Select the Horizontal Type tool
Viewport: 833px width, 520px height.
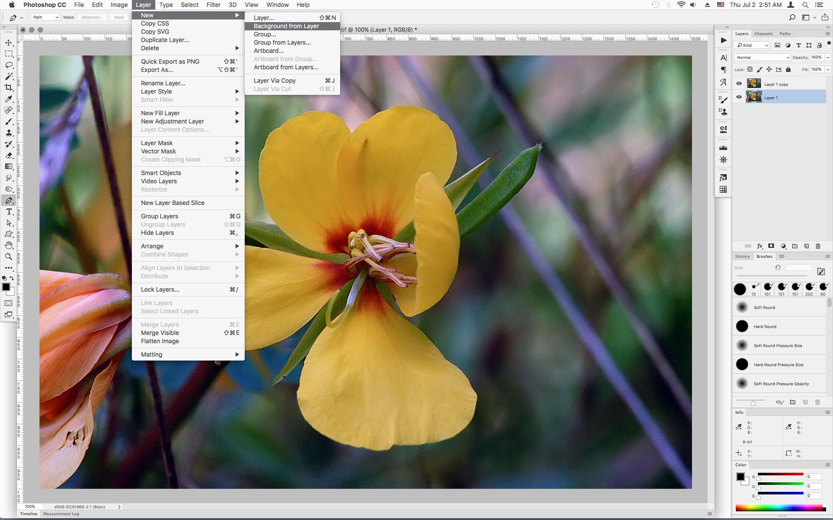[9, 211]
